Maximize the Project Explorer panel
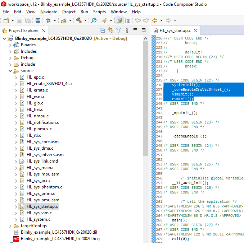This screenshot has width=244, height=243. tap(144, 30)
